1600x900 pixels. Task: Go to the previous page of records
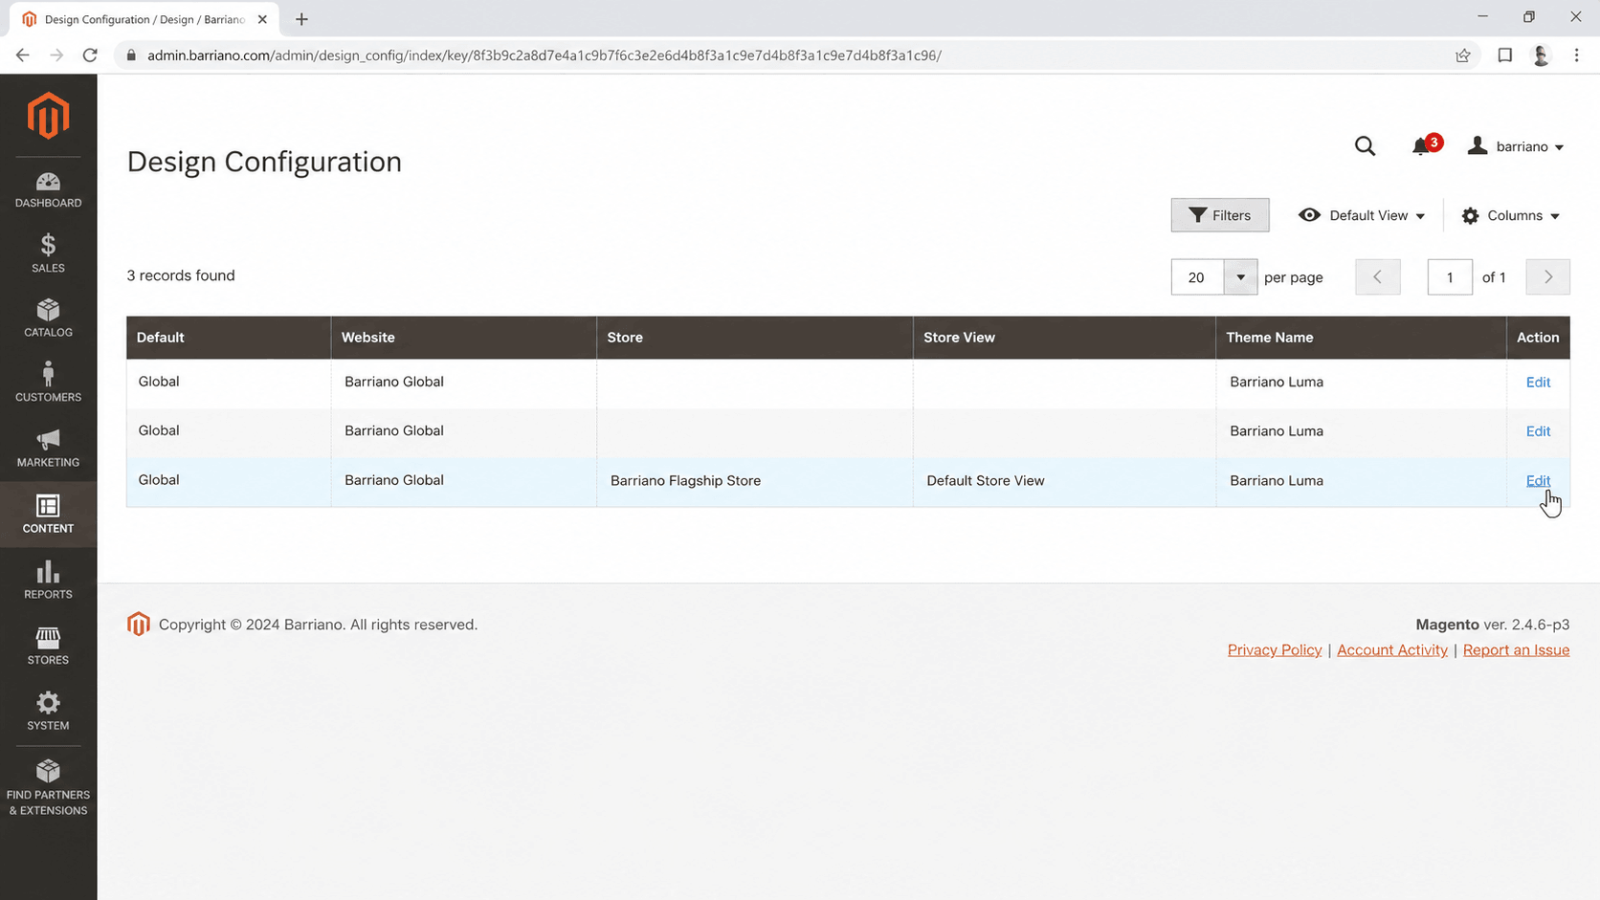point(1378,277)
